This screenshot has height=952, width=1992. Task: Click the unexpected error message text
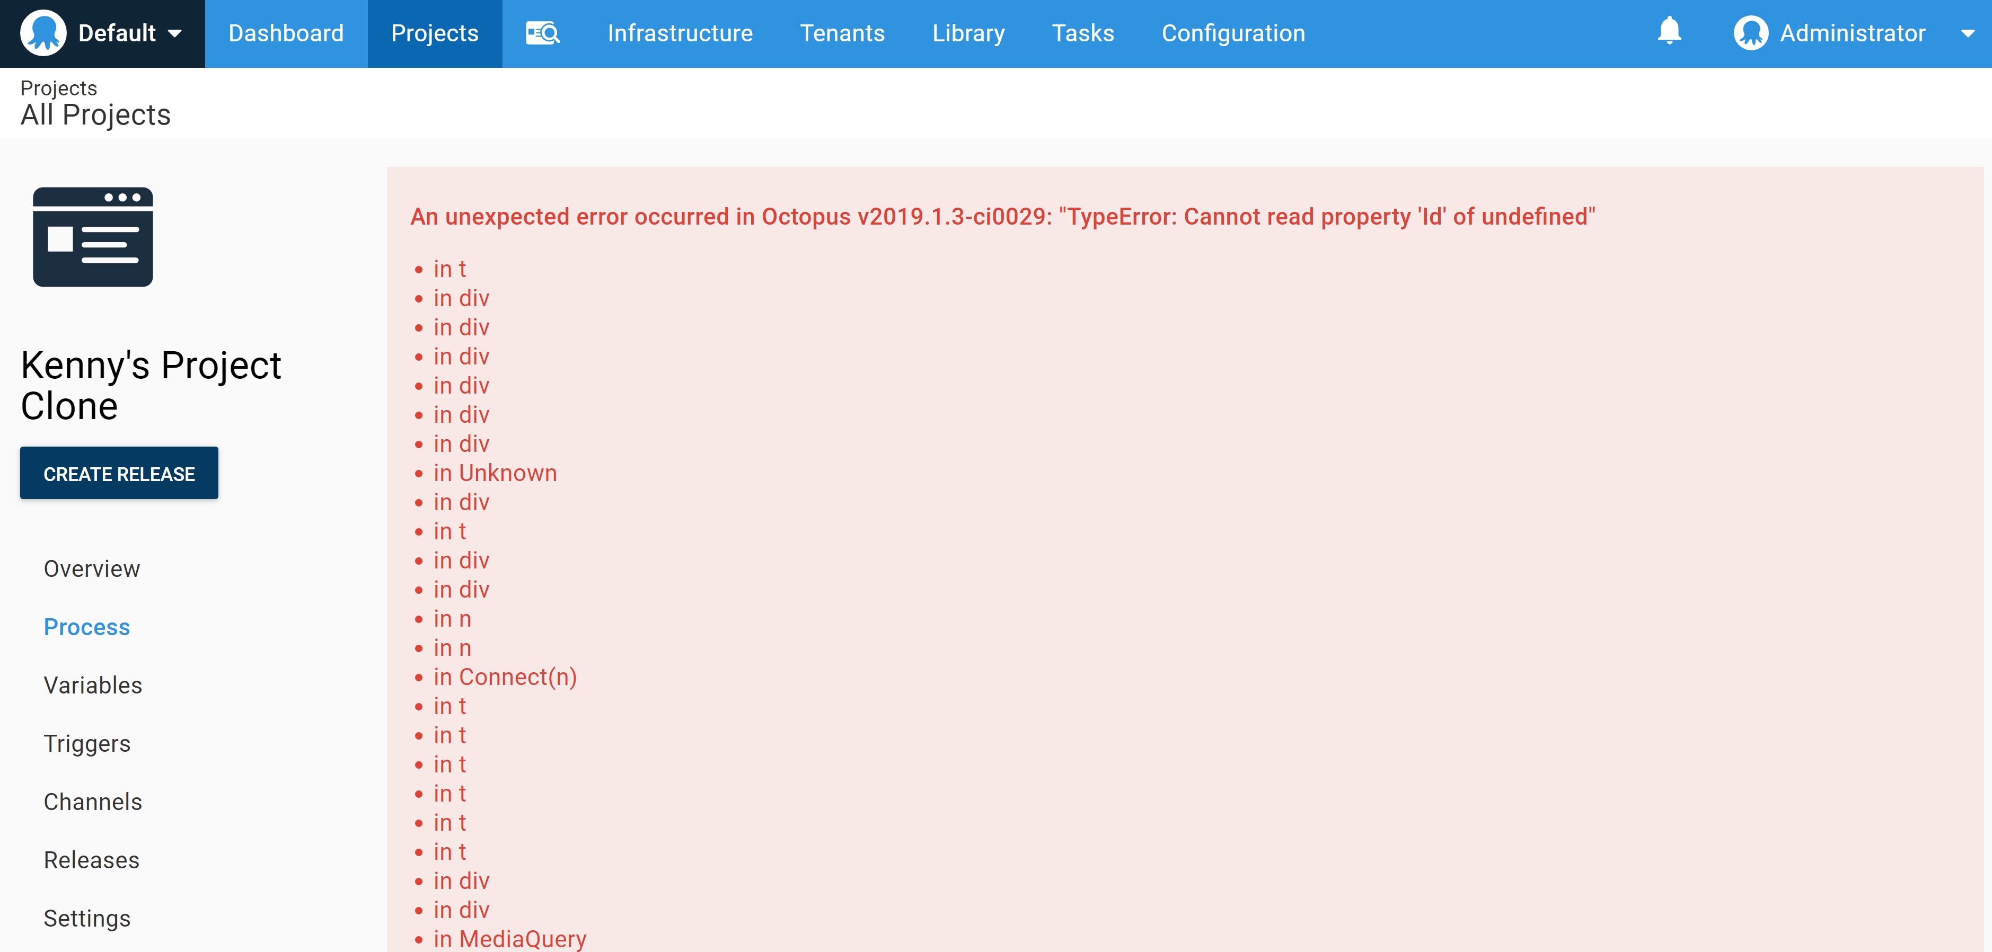point(1002,216)
